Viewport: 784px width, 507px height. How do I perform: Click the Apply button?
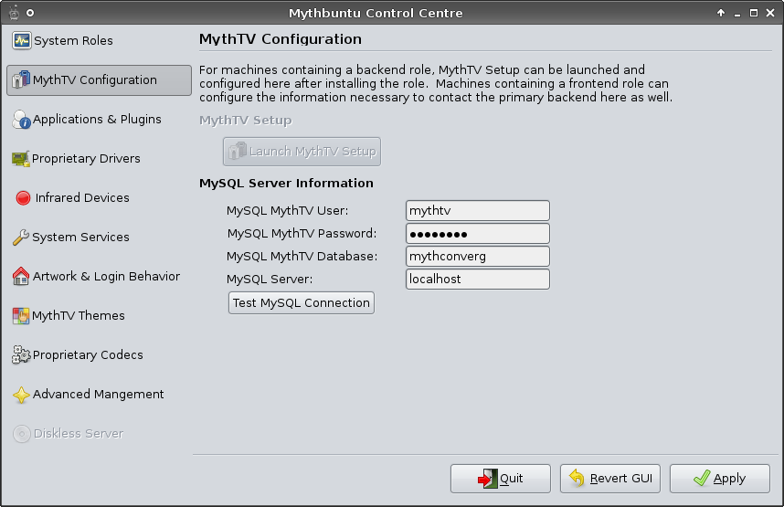coord(719,479)
